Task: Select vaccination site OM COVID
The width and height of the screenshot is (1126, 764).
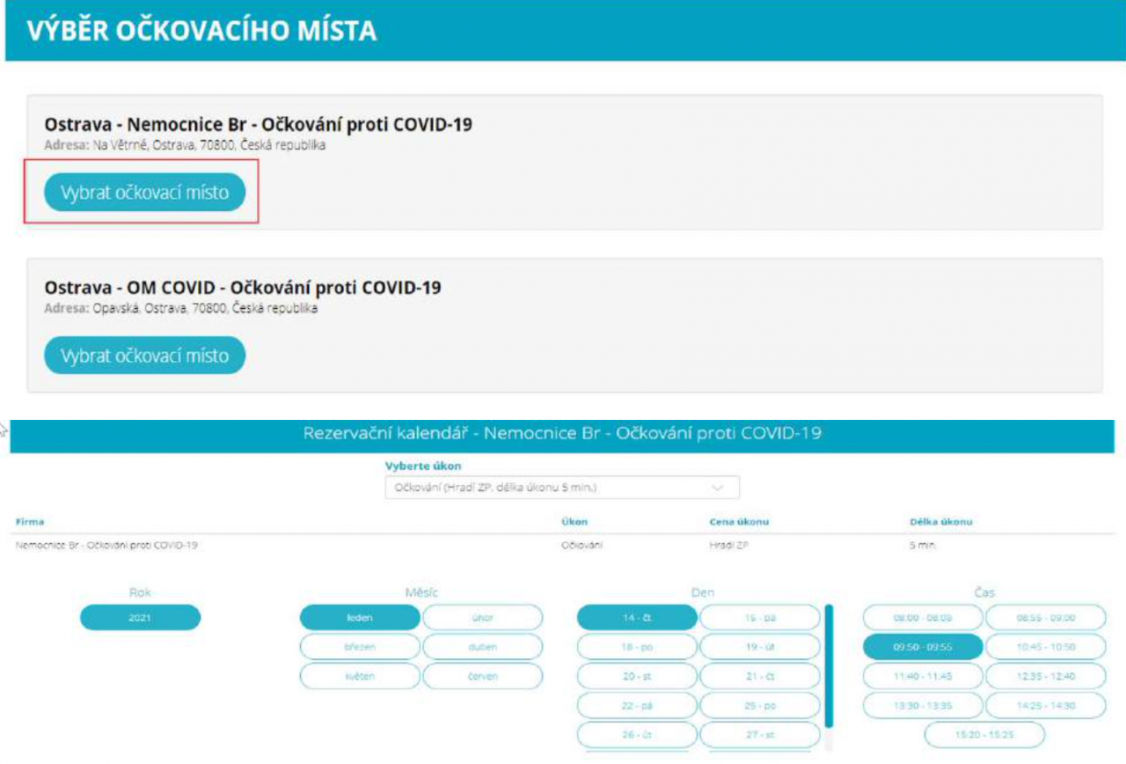Action: click(x=144, y=356)
